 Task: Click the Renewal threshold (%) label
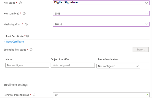[16, 95]
